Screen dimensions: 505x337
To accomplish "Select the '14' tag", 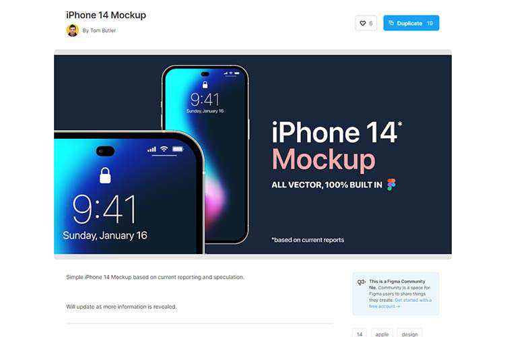I will point(360,334).
